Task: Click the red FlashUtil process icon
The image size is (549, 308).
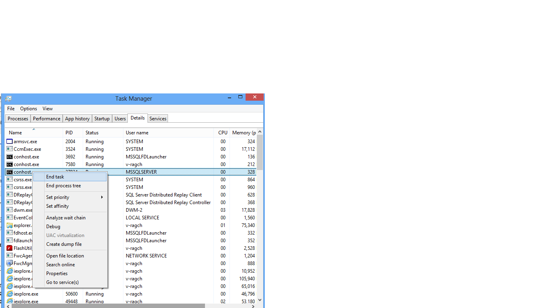Action: (10, 248)
